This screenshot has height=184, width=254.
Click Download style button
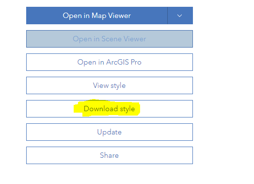(110, 109)
